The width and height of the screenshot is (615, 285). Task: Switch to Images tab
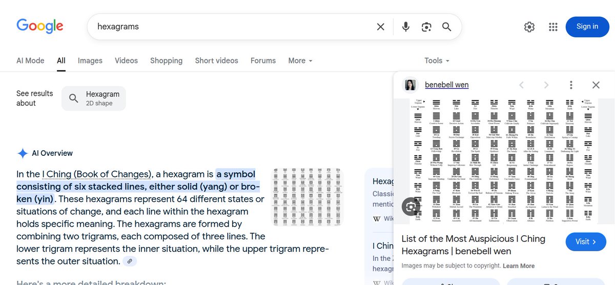pos(90,60)
